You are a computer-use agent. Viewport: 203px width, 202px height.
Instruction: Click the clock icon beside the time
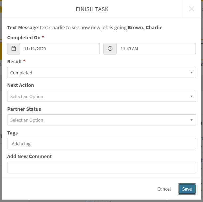(110, 49)
